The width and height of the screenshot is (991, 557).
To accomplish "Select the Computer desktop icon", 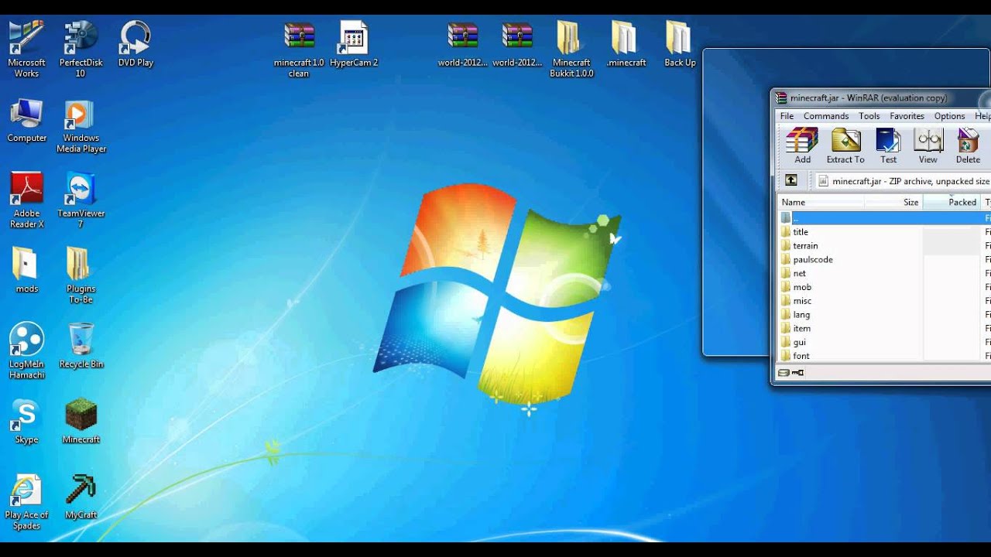I will click(x=27, y=120).
